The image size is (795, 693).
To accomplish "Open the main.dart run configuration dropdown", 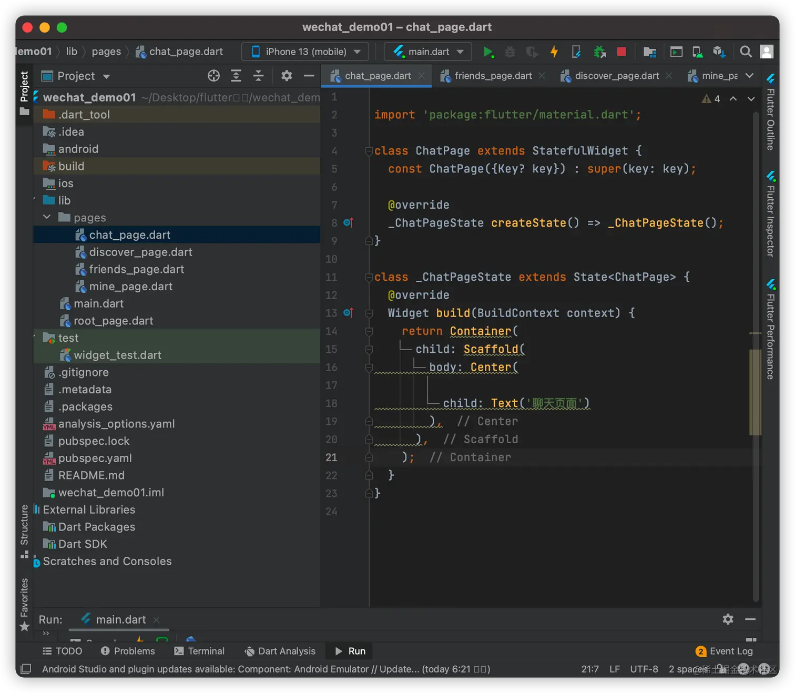I will click(x=428, y=52).
